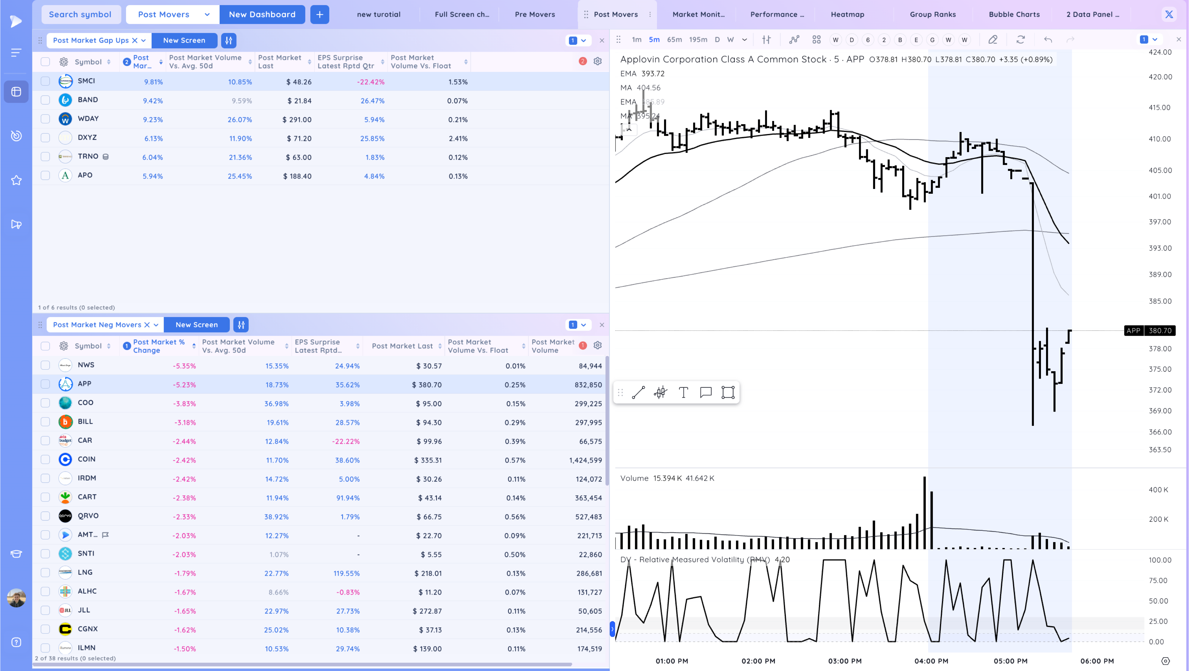1189x671 pixels.
Task: Expand the Post Market Gap Ups screen chevron
Action: point(144,41)
